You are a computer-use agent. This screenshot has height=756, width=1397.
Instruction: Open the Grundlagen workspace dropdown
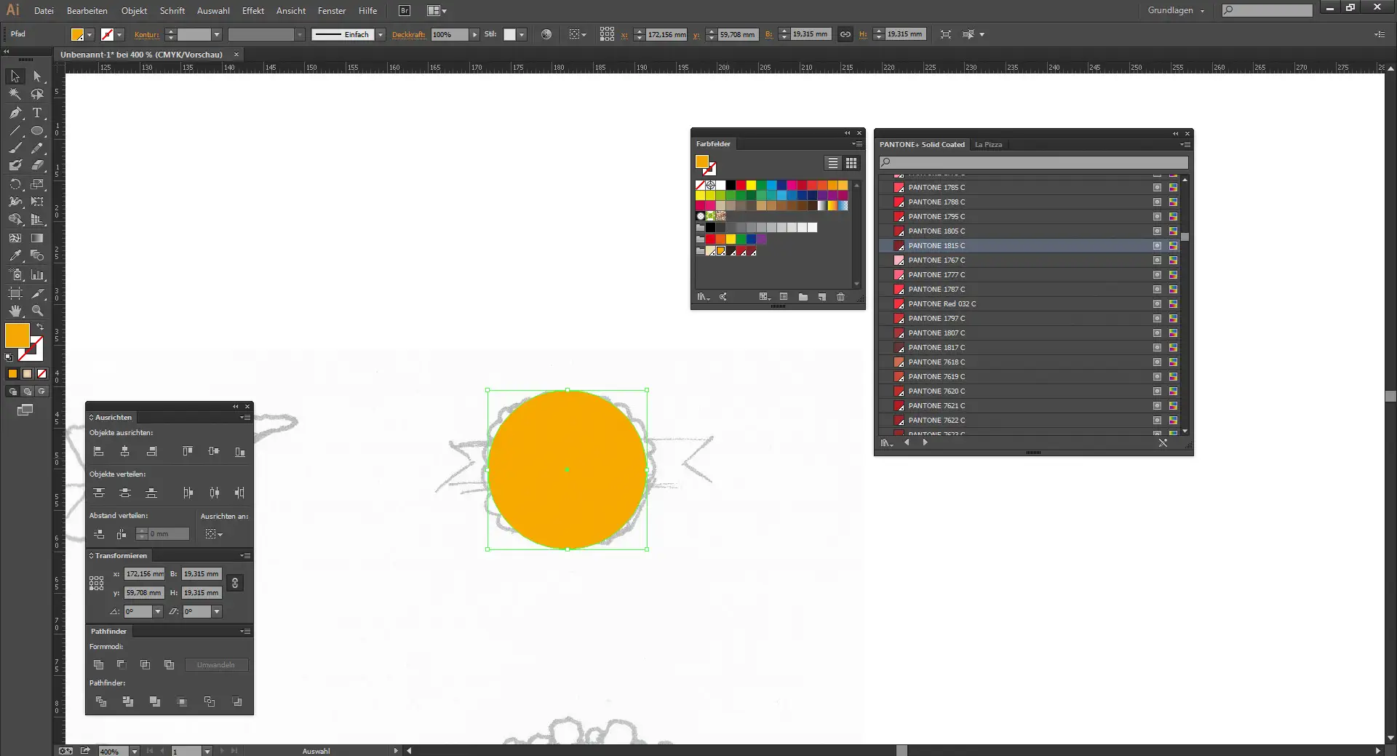[x=1174, y=10]
